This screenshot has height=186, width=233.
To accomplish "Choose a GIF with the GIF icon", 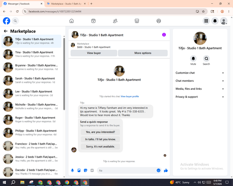I will click(x=92, y=171).
